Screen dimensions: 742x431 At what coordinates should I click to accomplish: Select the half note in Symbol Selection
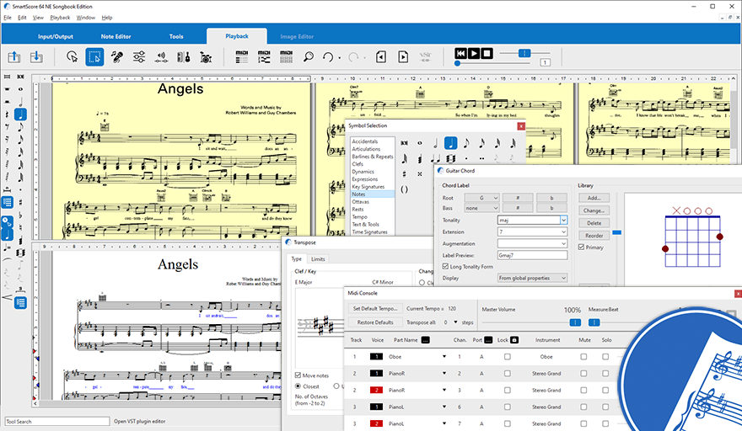435,143
